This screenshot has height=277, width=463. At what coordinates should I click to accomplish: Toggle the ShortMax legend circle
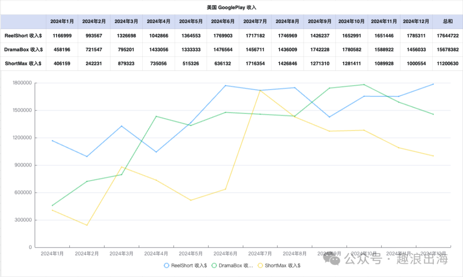[260, 265]
